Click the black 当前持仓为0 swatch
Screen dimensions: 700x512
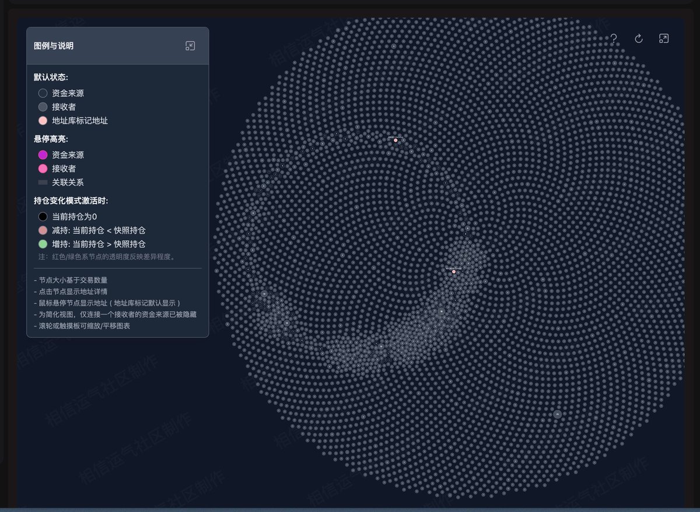[x=43, y=216]
